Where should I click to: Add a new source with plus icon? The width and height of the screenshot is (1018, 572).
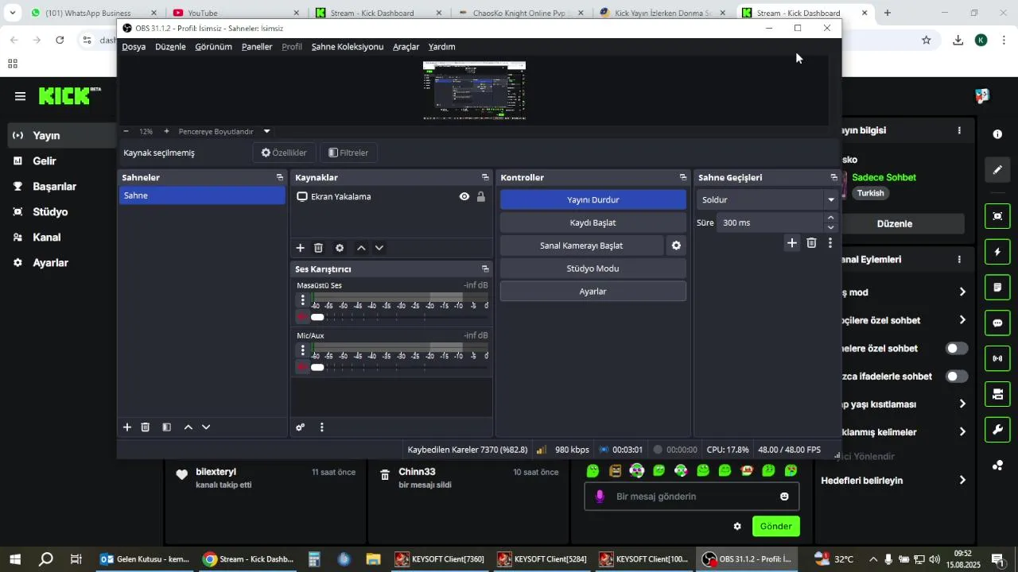[301, 248]
